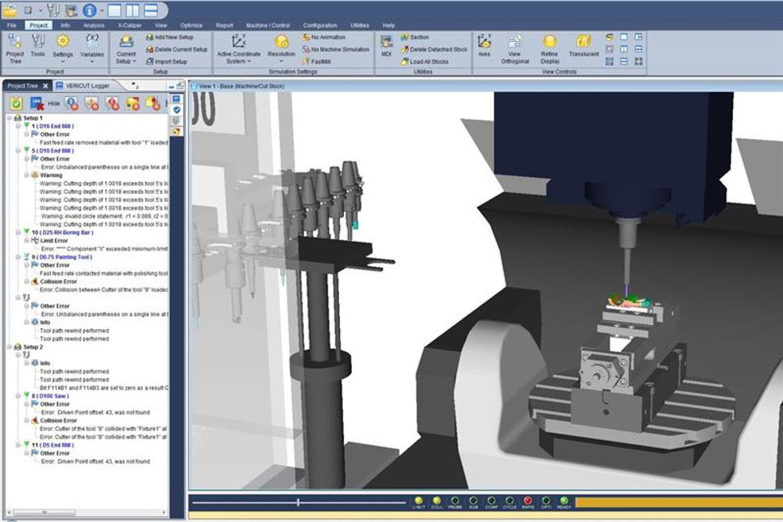The image size is (783, 522).
Task: Open the Variables dropdown arrow
Action: click(92, 62)
